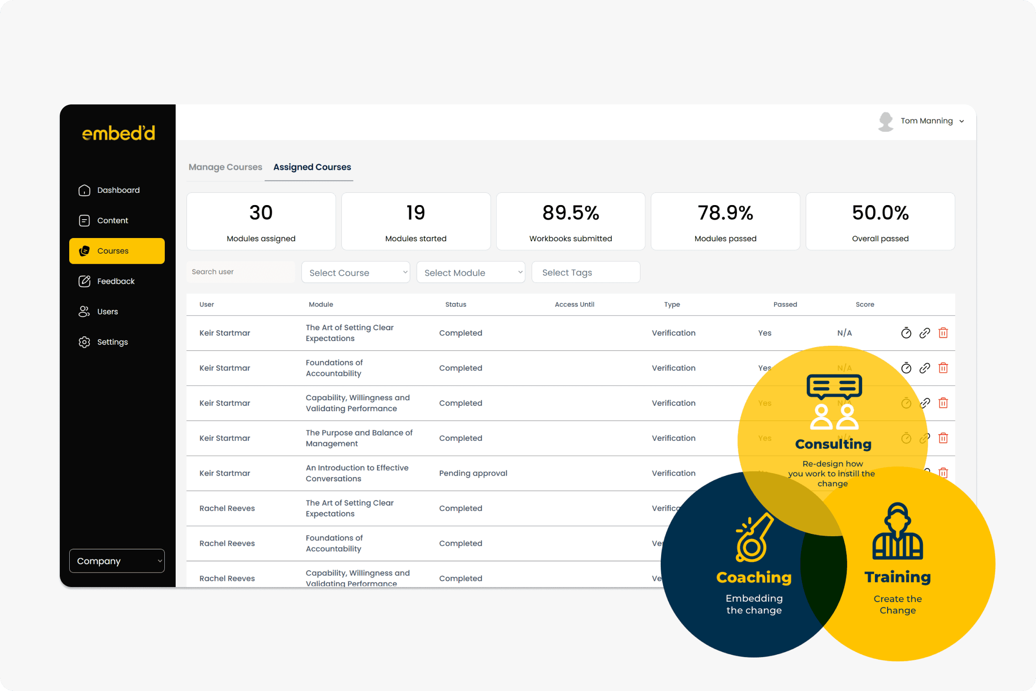Click the Score column header
This screenshot has width=1036, height=691.
(865, 304)
